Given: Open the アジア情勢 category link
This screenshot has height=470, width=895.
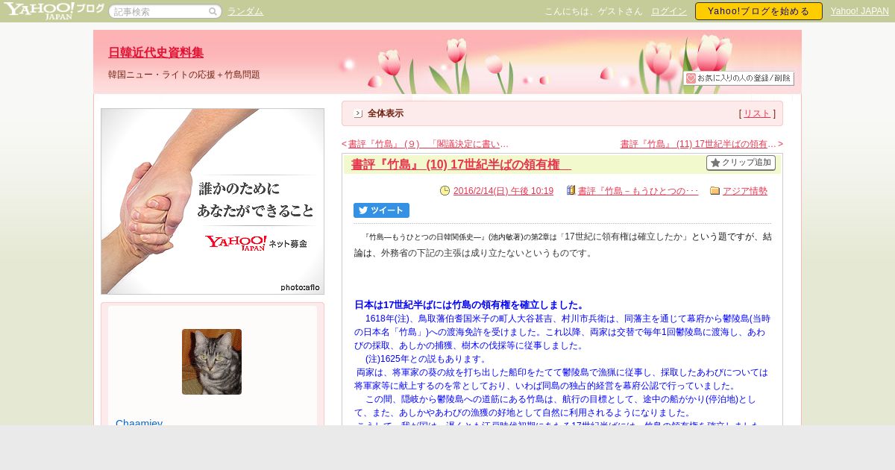Looking at the screenshot, I should point(745,191).
